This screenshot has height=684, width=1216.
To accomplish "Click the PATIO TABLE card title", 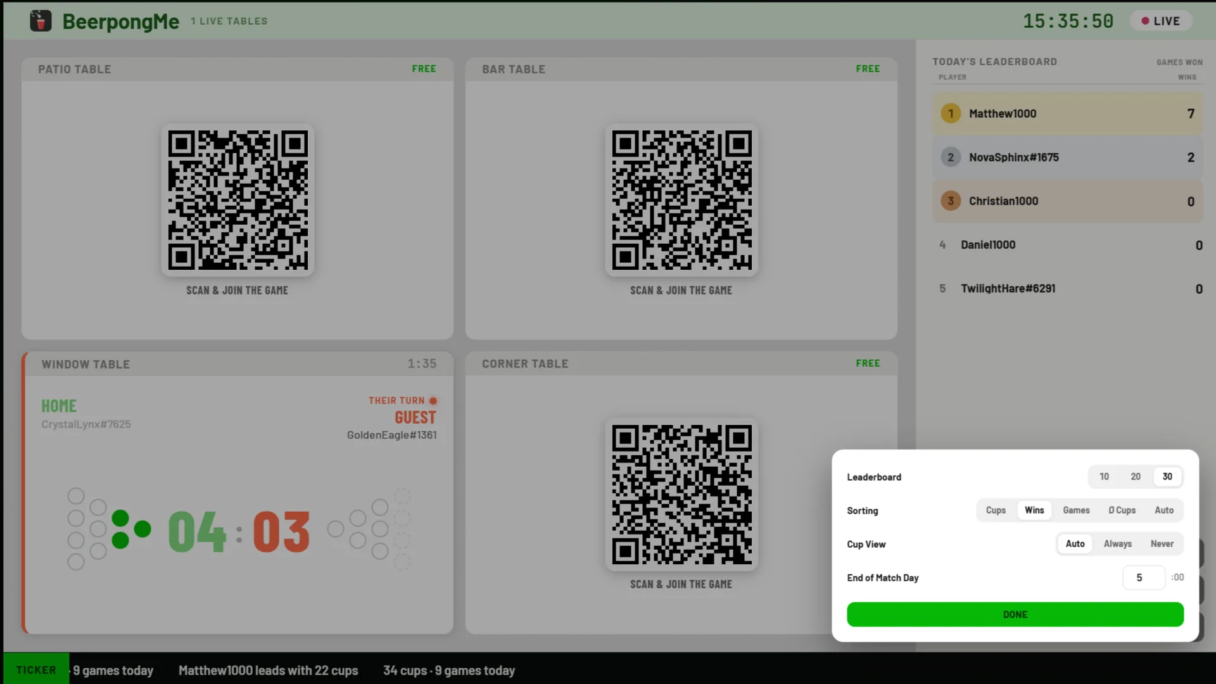I will (74, 69).
